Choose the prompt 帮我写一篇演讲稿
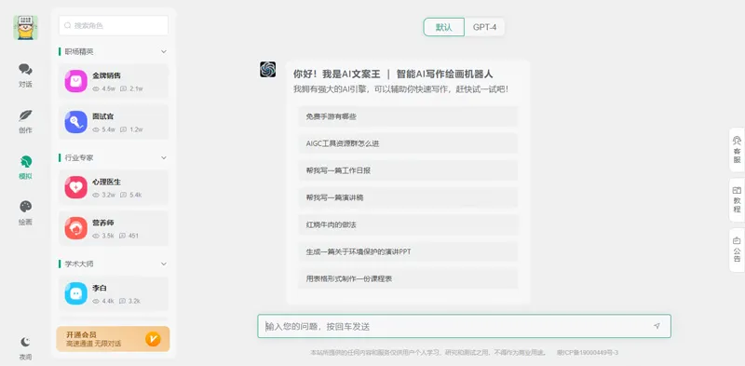This screenshot has width=745, height=366. pyautogui.click(x=408, y=197)
